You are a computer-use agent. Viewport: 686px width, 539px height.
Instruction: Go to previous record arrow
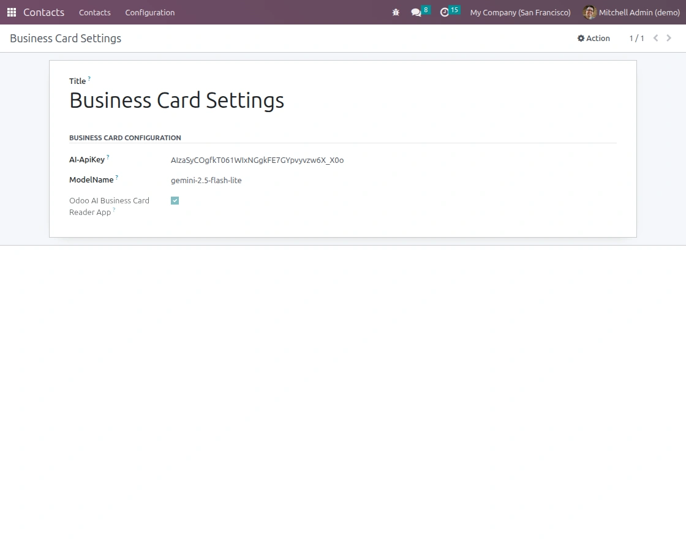(x=655, y=38)
